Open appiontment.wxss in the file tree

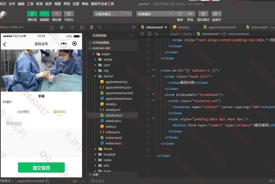[112, 99]
